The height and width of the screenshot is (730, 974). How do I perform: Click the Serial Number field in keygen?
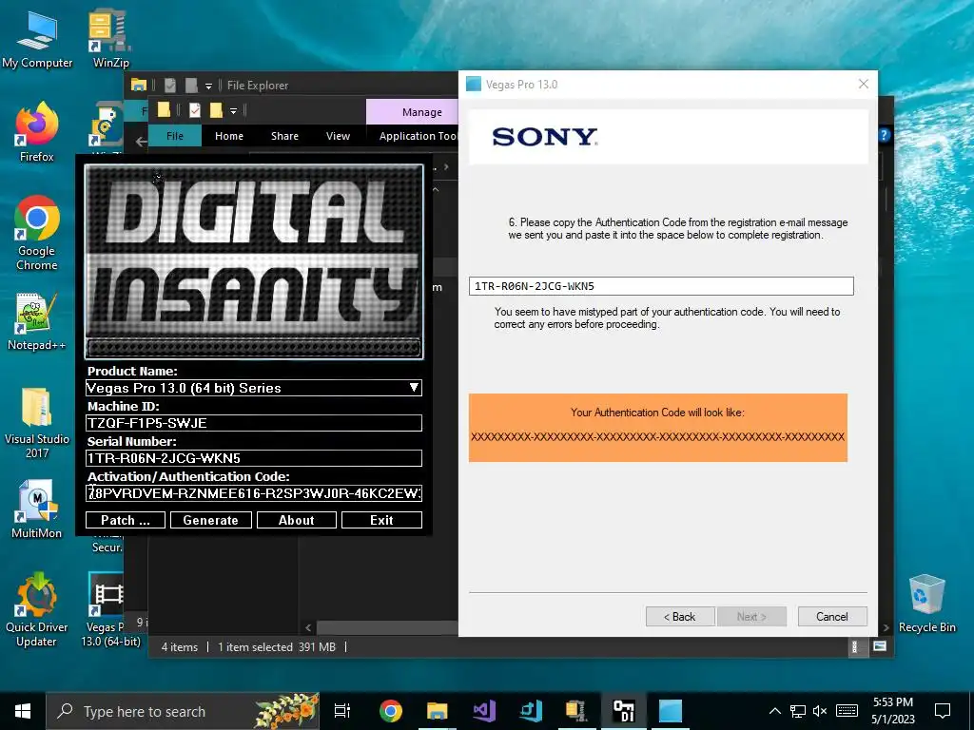pyautogui.click(x=253, y=458)
